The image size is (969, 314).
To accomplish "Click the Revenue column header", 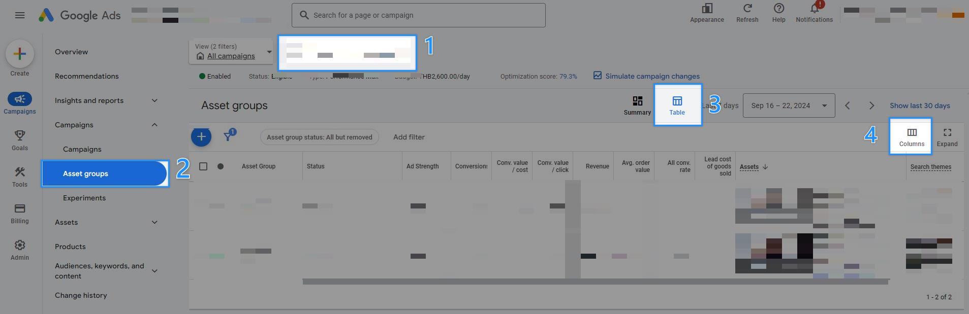I will [597, 166].
